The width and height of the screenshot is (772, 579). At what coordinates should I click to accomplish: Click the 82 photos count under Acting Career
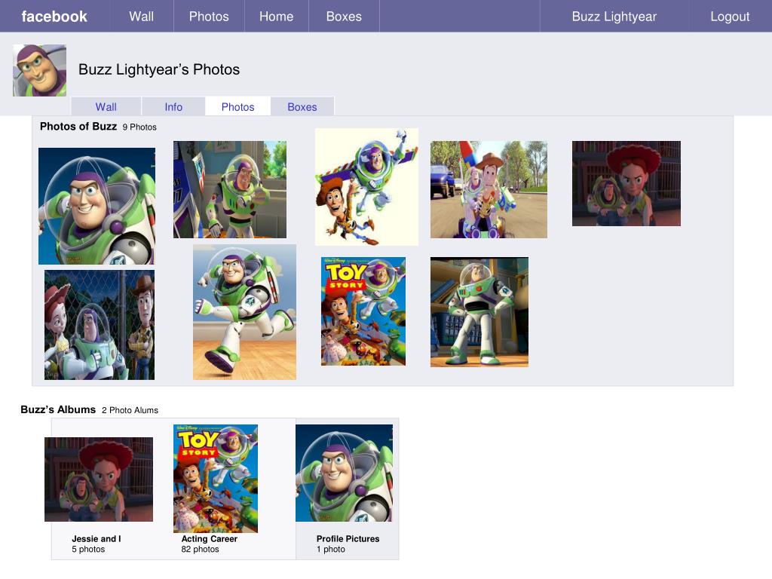[x=200, y=550]
